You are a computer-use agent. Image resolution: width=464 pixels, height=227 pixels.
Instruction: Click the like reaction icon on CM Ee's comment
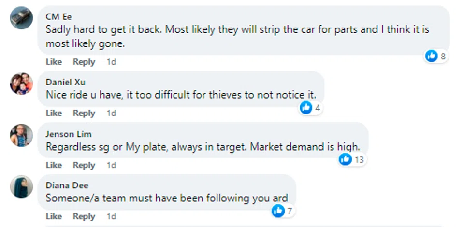point(431,56)
